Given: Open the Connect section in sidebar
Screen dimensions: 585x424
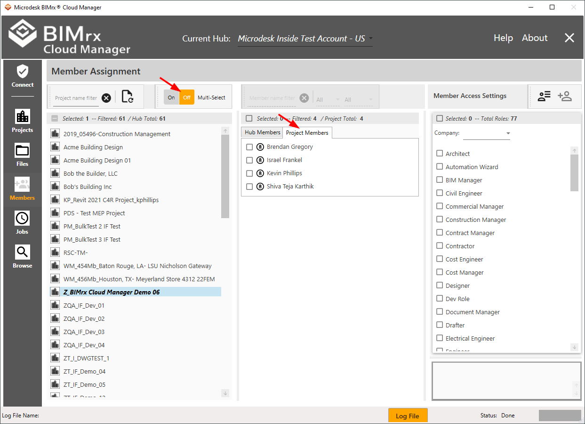Looking at the screenshot, I should pyautogui.click(x=23, y=77).
